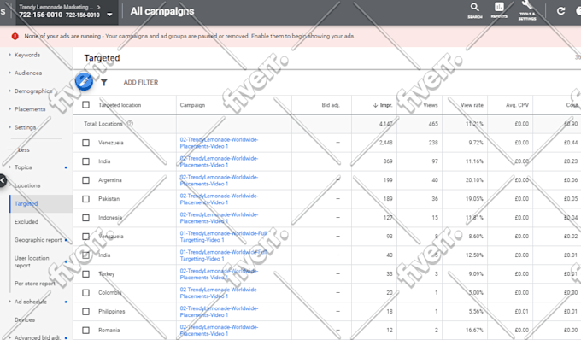Expand Placements in the side menu
Screen dimensions: 581x340
click(30, 109)
